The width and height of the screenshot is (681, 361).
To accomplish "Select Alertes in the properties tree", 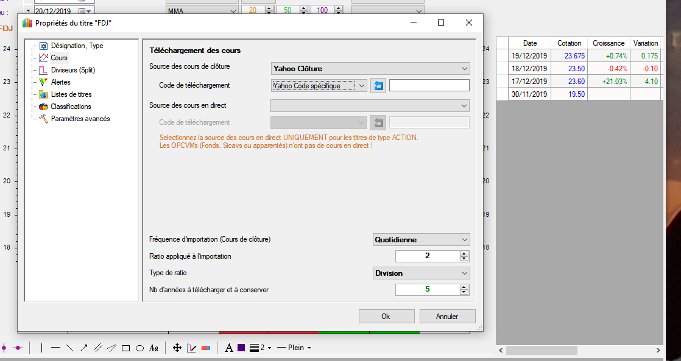I will (x=60, y=82).
